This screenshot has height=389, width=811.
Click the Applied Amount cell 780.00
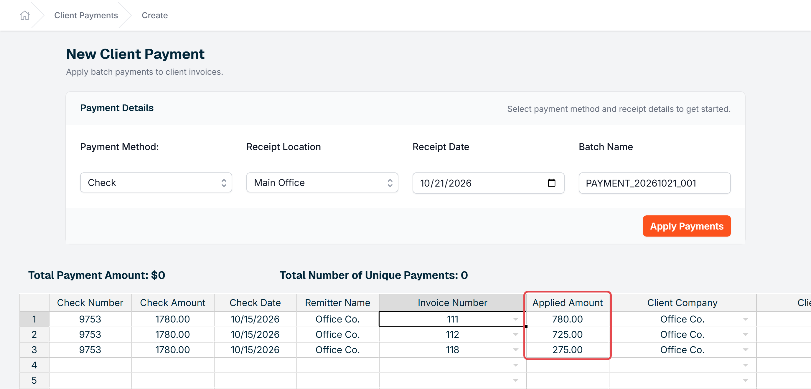568,319
